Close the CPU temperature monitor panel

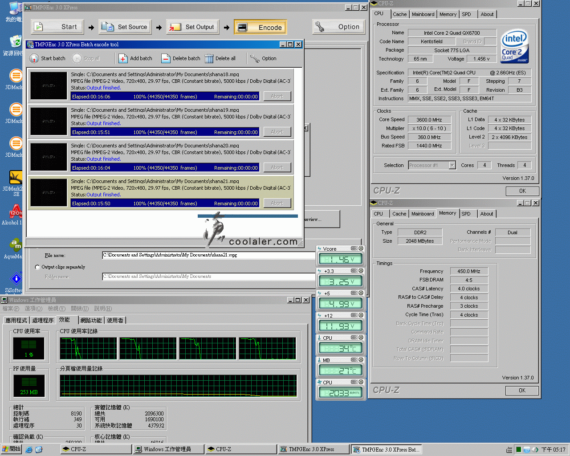point(361,338)
